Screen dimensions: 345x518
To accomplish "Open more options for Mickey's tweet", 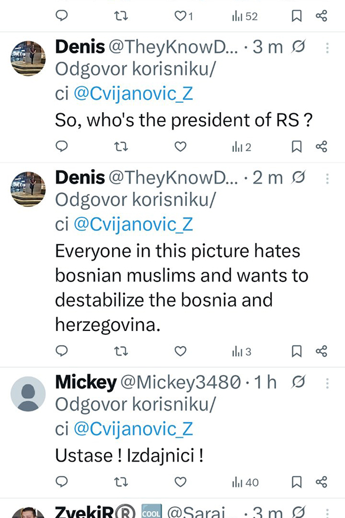I will [327, 383].
